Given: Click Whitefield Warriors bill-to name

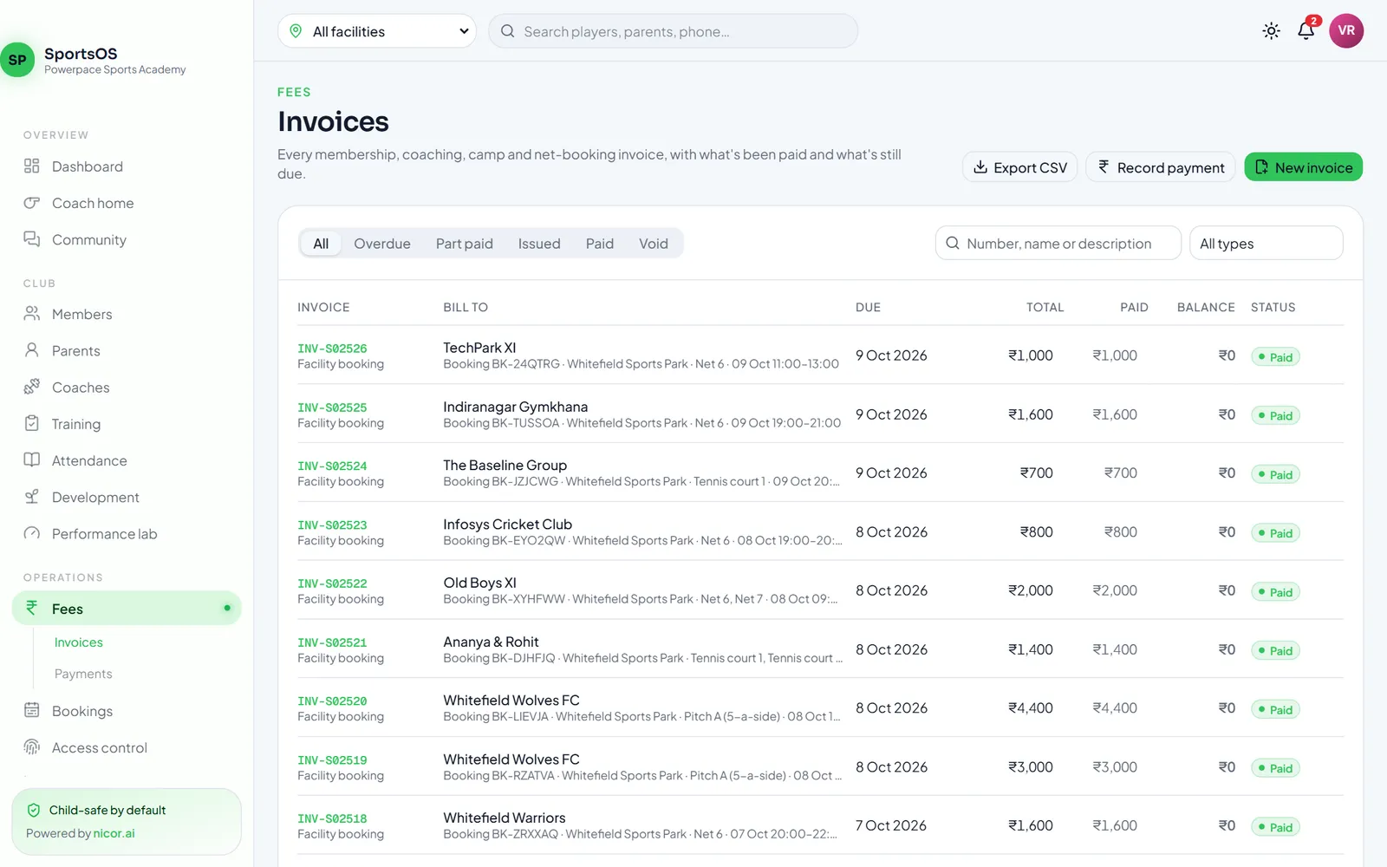Looking at the screenshot, I should 504,818.
